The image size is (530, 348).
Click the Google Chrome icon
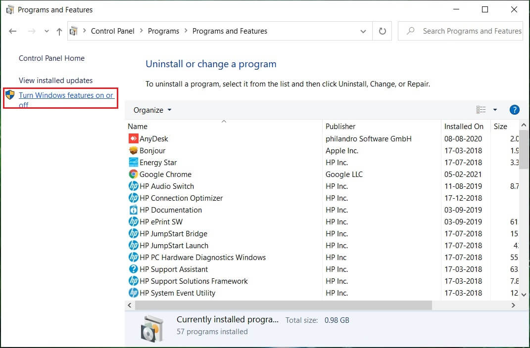tap(133, 174)
